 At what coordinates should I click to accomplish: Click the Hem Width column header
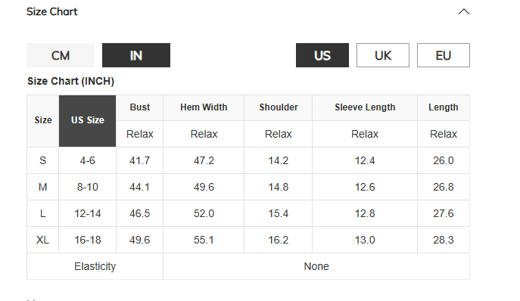pyautogui.click(x=204, y=107)
